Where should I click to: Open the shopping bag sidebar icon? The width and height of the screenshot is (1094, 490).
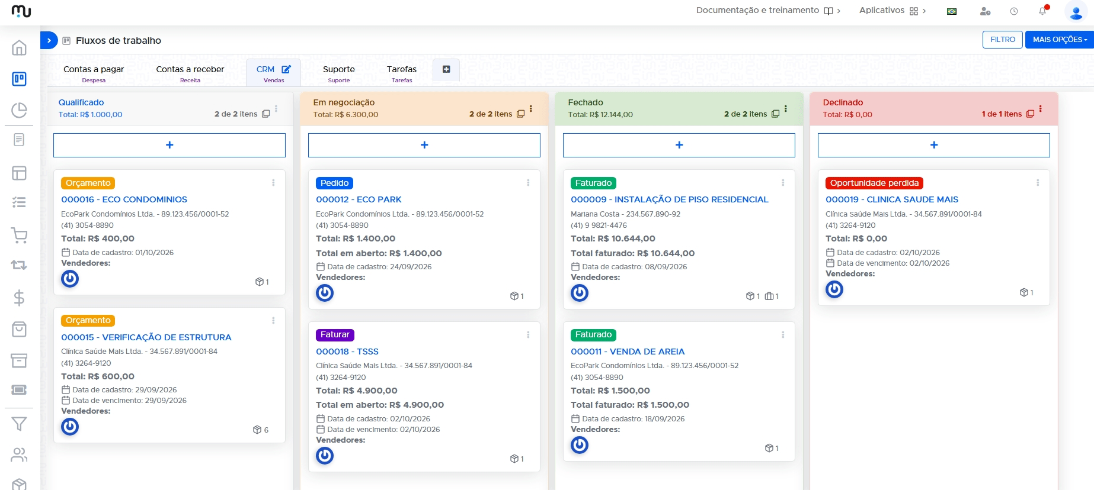point(19,329)
